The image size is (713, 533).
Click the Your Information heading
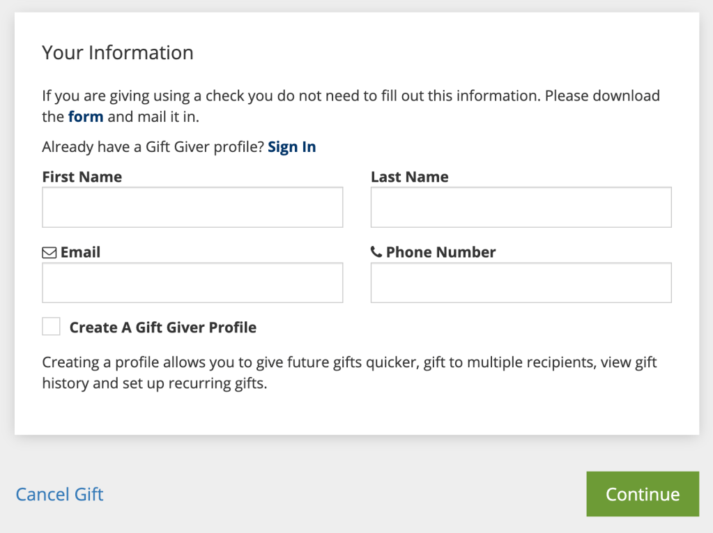click(x=117, y=52)
